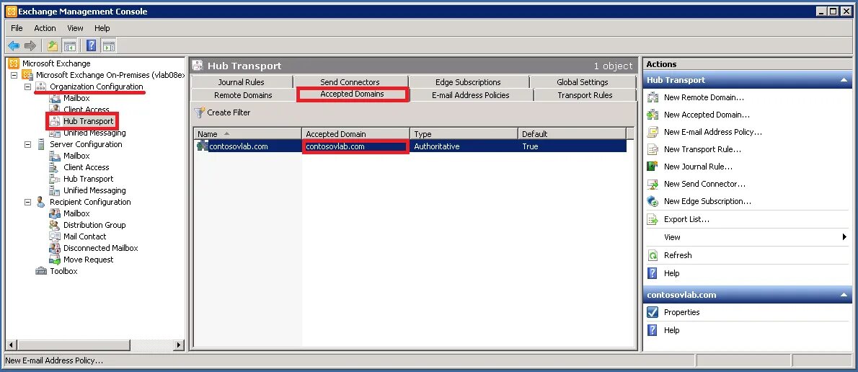This screenshot has height=372, width=858.
Task: Sort by the Accepted Domain column header
Action: 355,134
